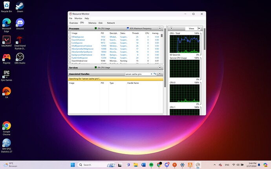
Task: Click the Windows Start button on taskbar
Action: coord(73,165)
